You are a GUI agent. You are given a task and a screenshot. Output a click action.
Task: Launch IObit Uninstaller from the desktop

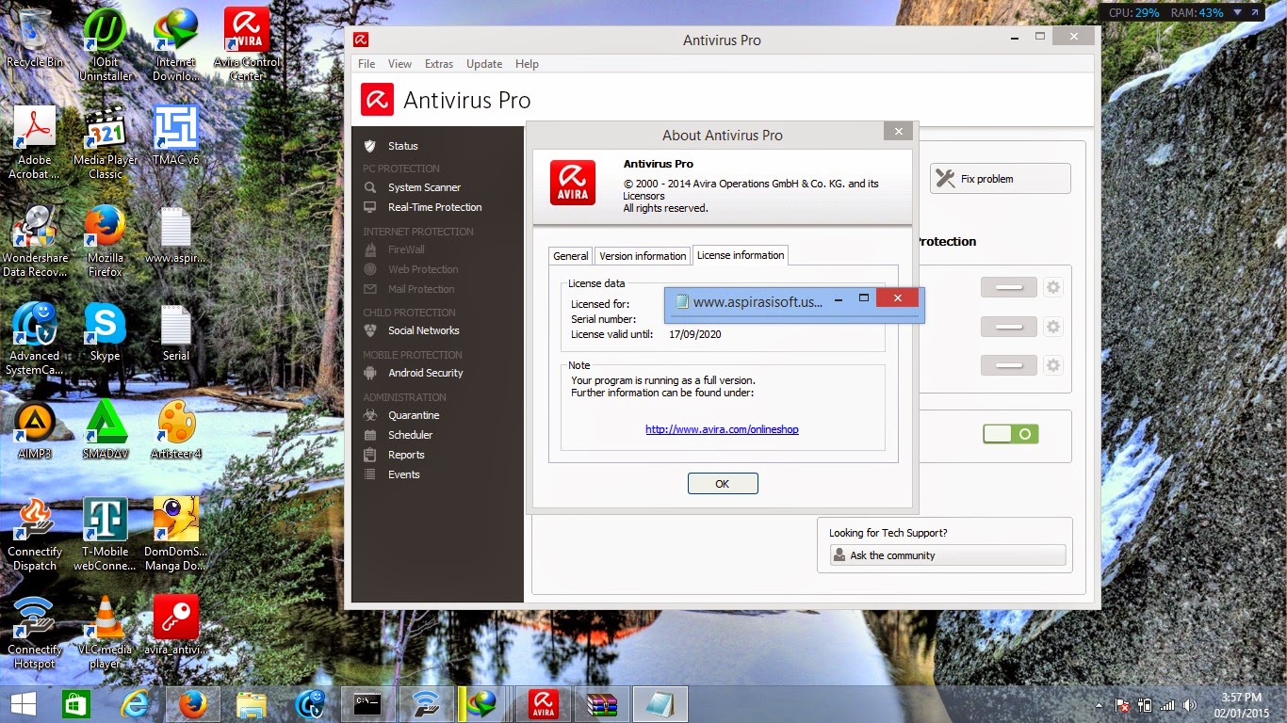tap(106, 43)
